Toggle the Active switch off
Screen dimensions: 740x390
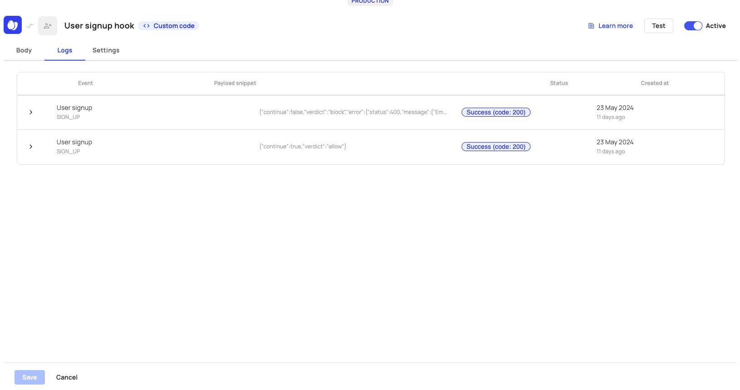pyautogui.click(x=693, y=26)
